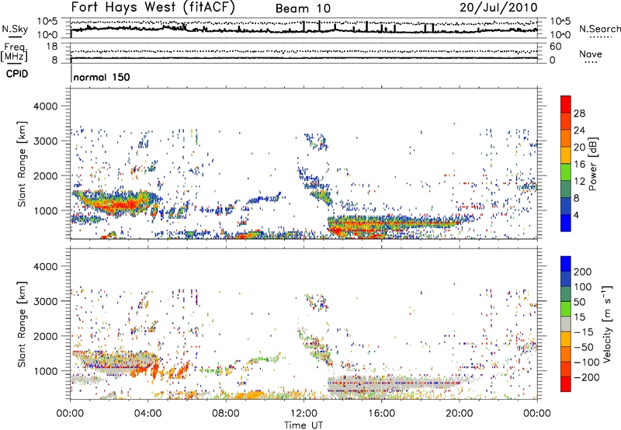Image resolution: width=621 pixels, height=430 pixels.
Task: Click the 'Slant Range [km]' label of the velocity panel
Action: click(22, 324)
